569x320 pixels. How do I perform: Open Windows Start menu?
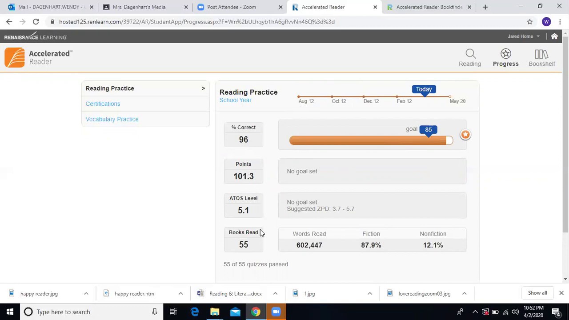tap(10, 312)
